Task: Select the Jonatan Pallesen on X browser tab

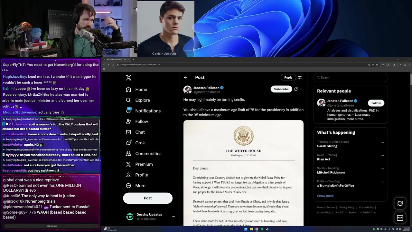Action: click(117, 59)
